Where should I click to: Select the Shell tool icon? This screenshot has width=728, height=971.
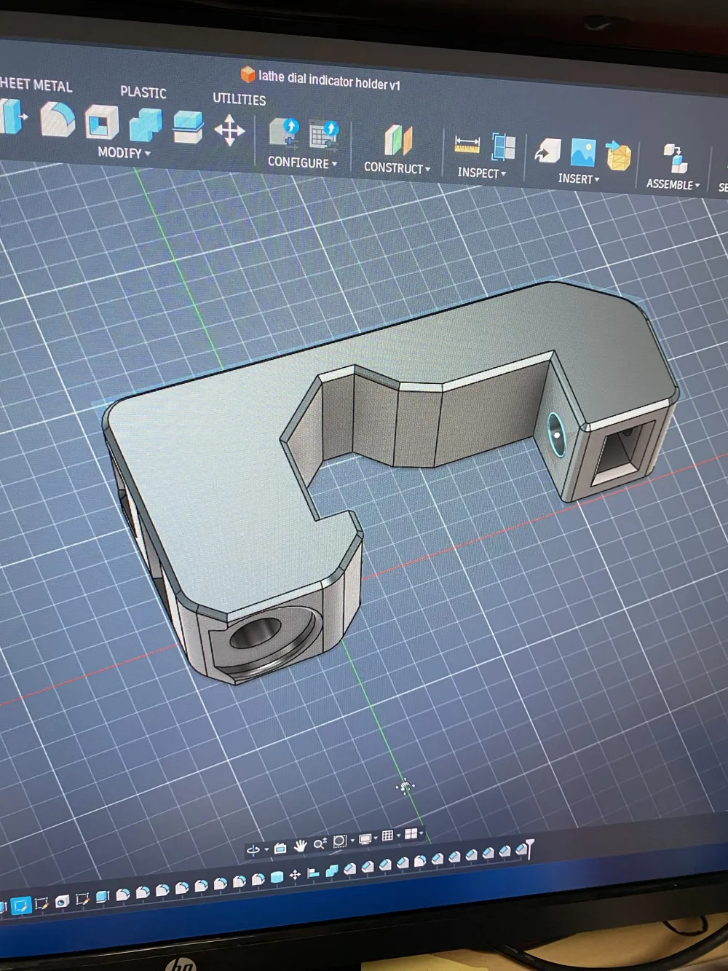(102, 122)
